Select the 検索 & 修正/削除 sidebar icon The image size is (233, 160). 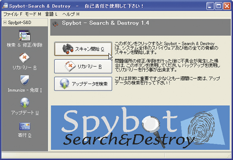coord(25,35)
